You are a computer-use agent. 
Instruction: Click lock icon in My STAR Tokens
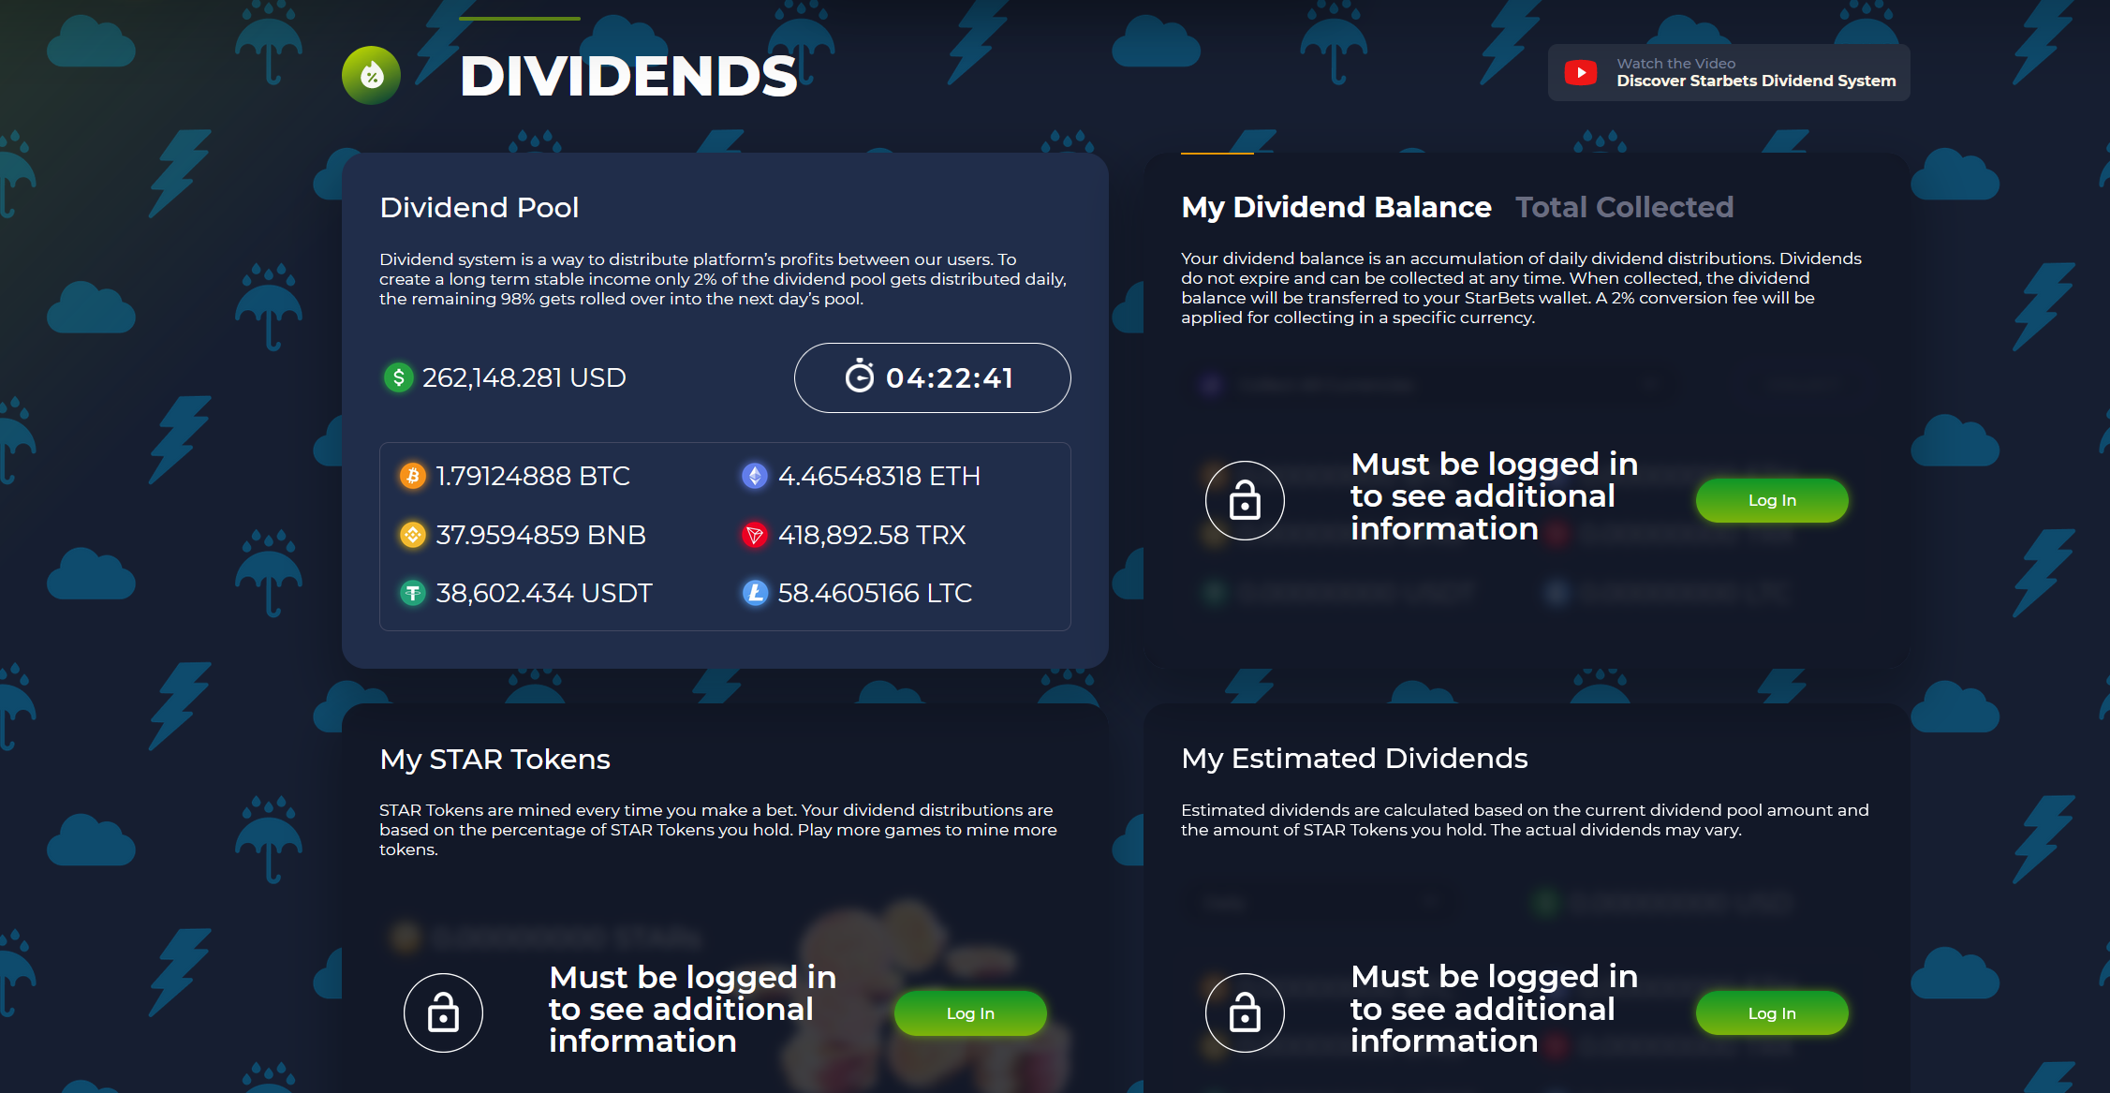tap(443, 1012)
